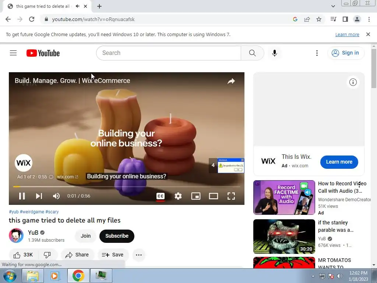
Task: Dismiss the Chrome update notification bar
Action: 368,34
